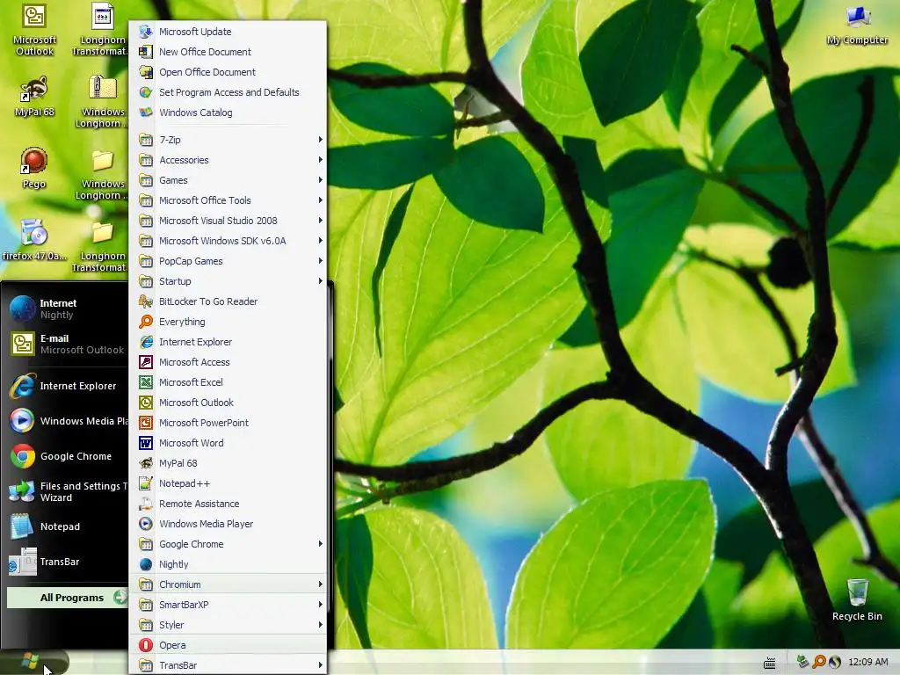This screenshot has height=675, width=900.
Task: Open Set Program Access and Defaults
Action: point(228,92)
